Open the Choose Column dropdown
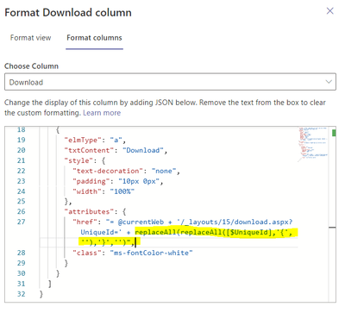Screen dimensions: 345x313 click(170, 82)
